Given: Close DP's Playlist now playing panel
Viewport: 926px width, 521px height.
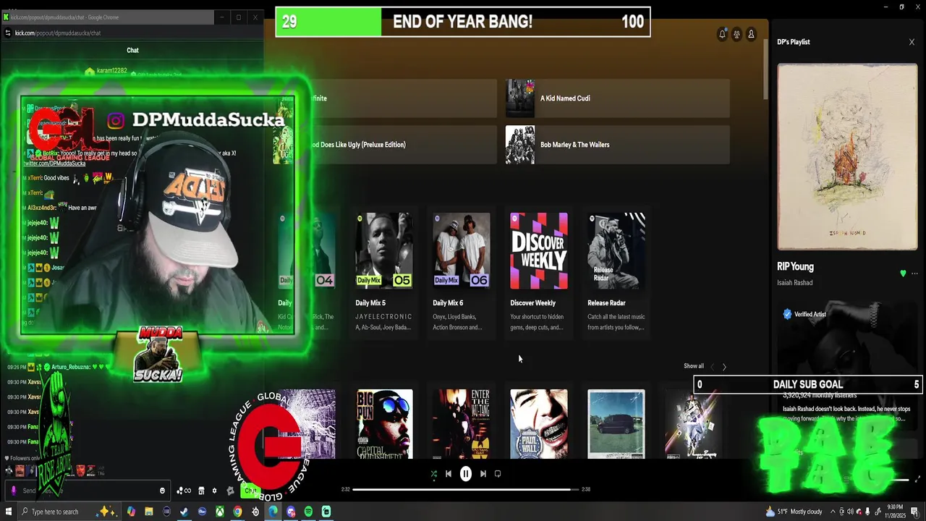Looking at the screenshot, I should click(x=912, y=42).
